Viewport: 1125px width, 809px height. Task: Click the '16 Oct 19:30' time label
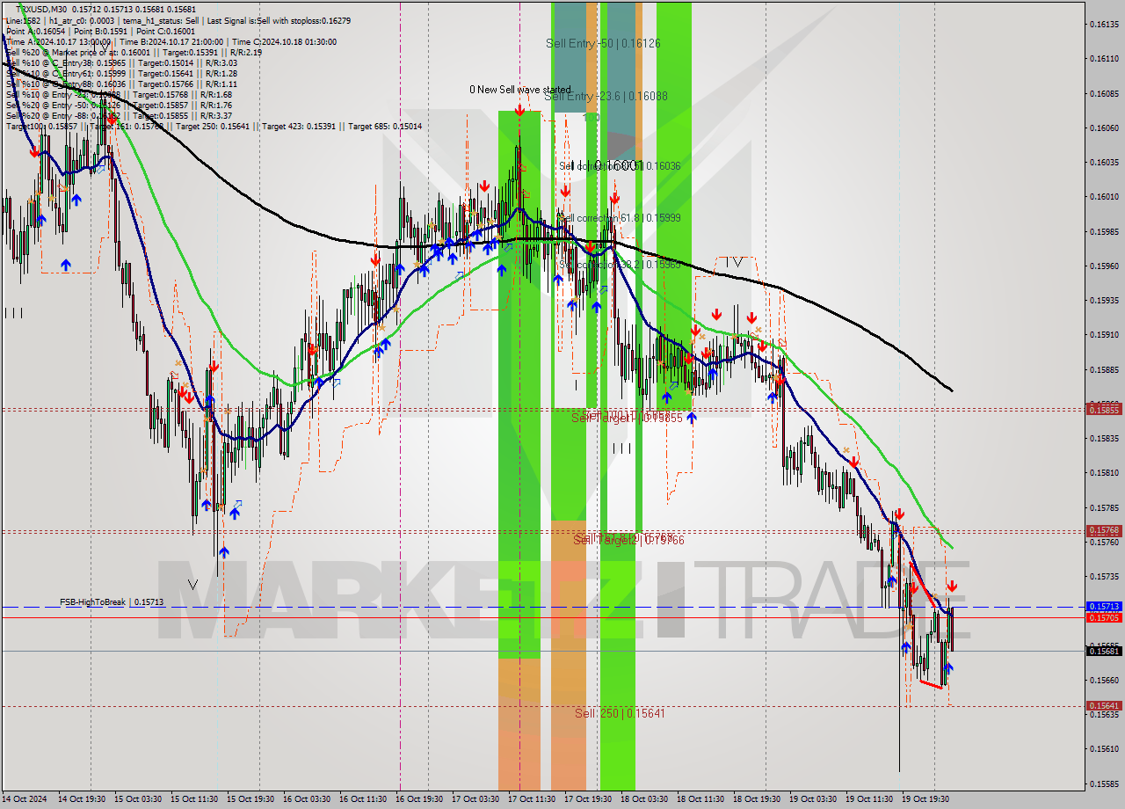pyautogui.click(x=419, y=799)
